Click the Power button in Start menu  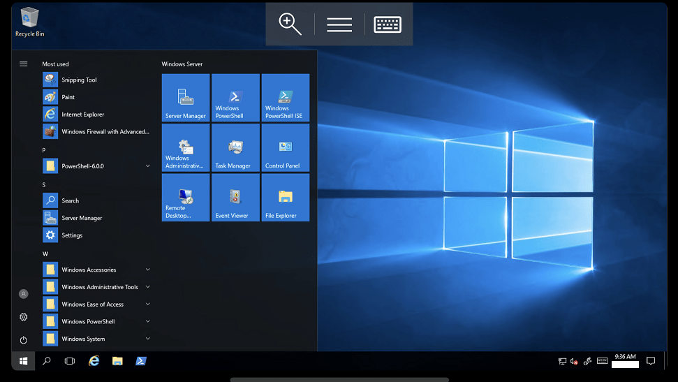(x=23, y=340)
